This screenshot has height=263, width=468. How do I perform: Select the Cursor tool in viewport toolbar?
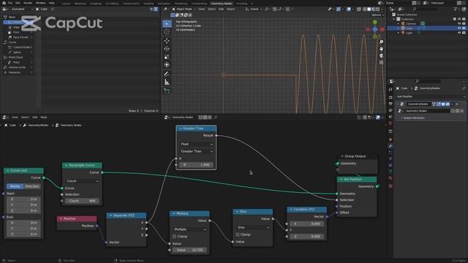pos(167,31)
